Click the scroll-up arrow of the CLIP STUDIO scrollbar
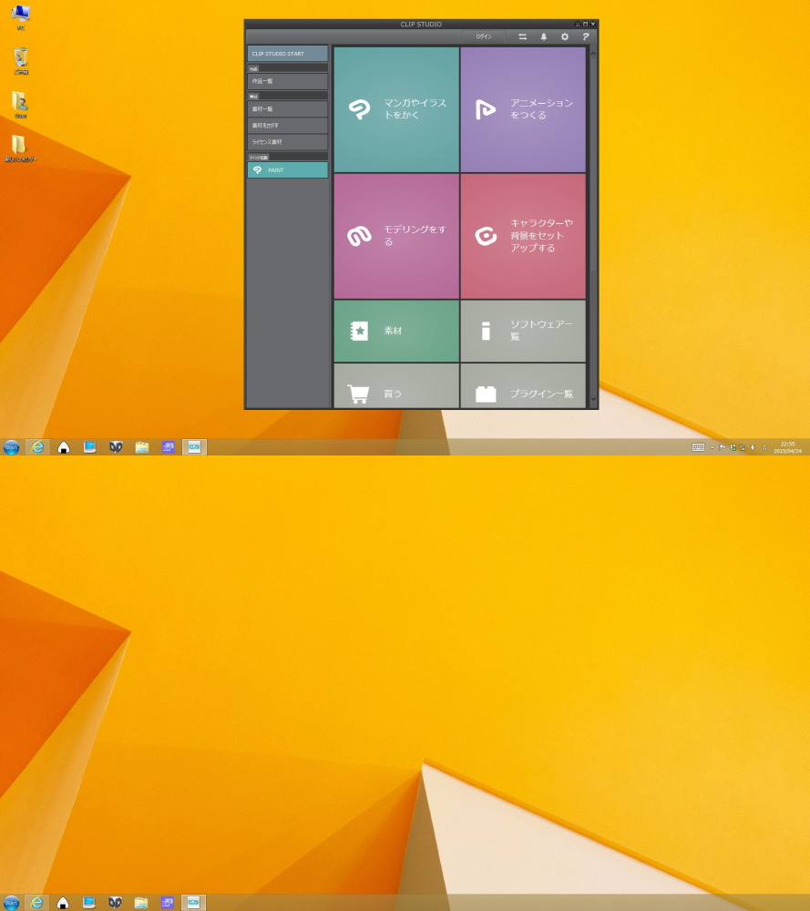Viewport: 810px width, 911px height. pos(592,54)
